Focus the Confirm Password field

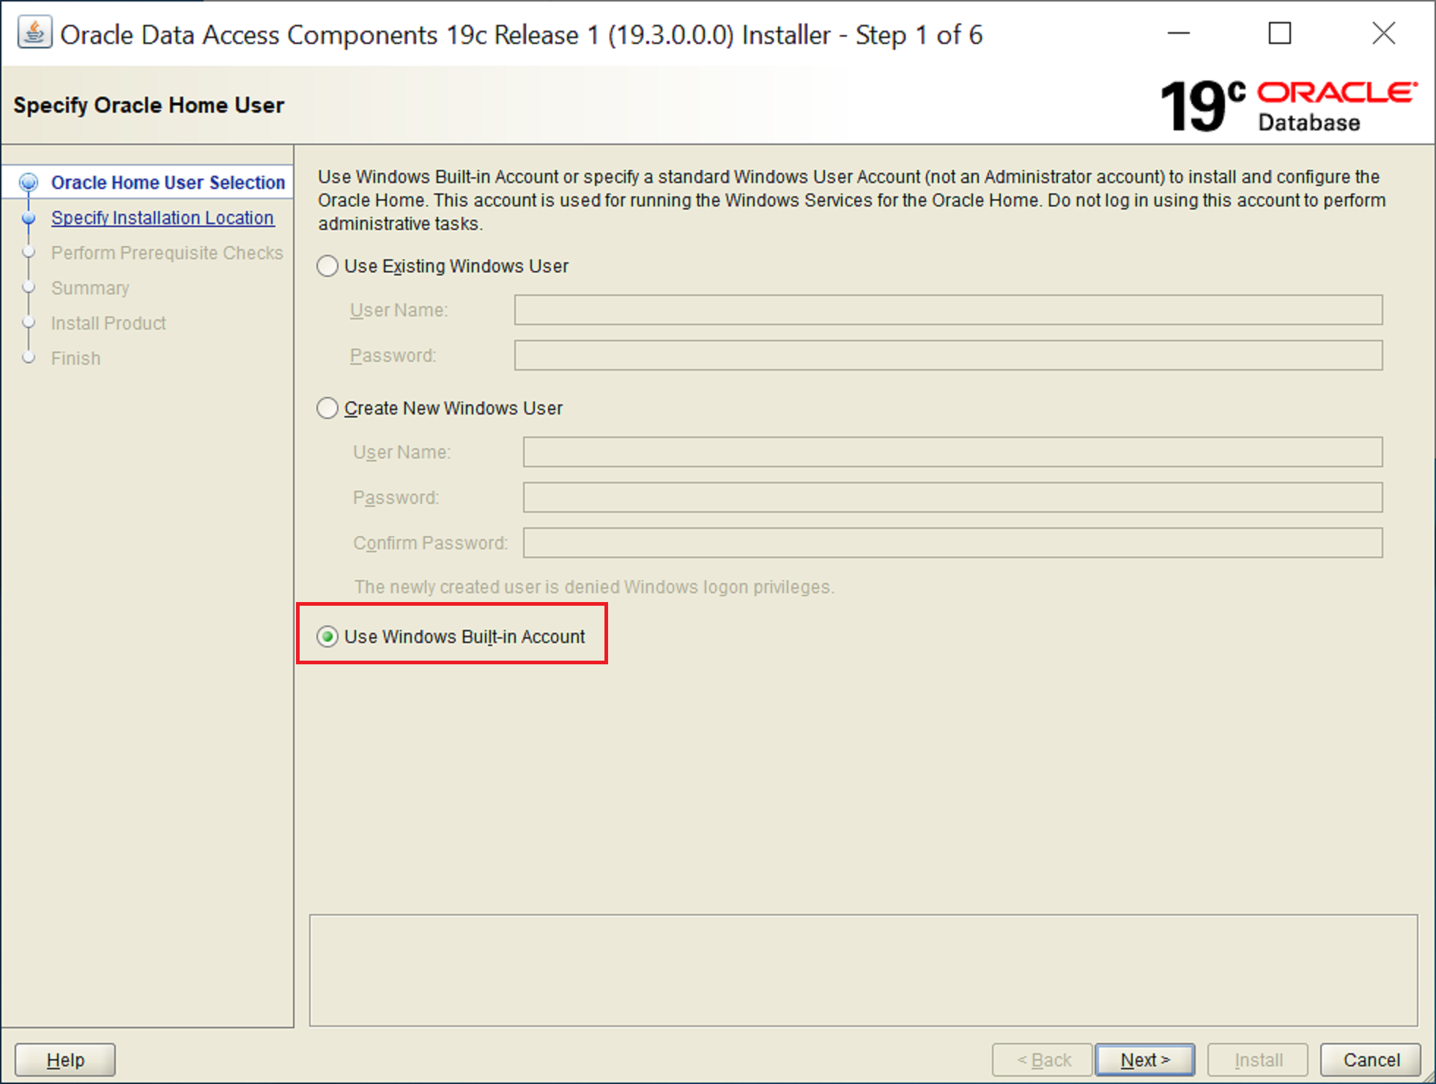[952, 543]
